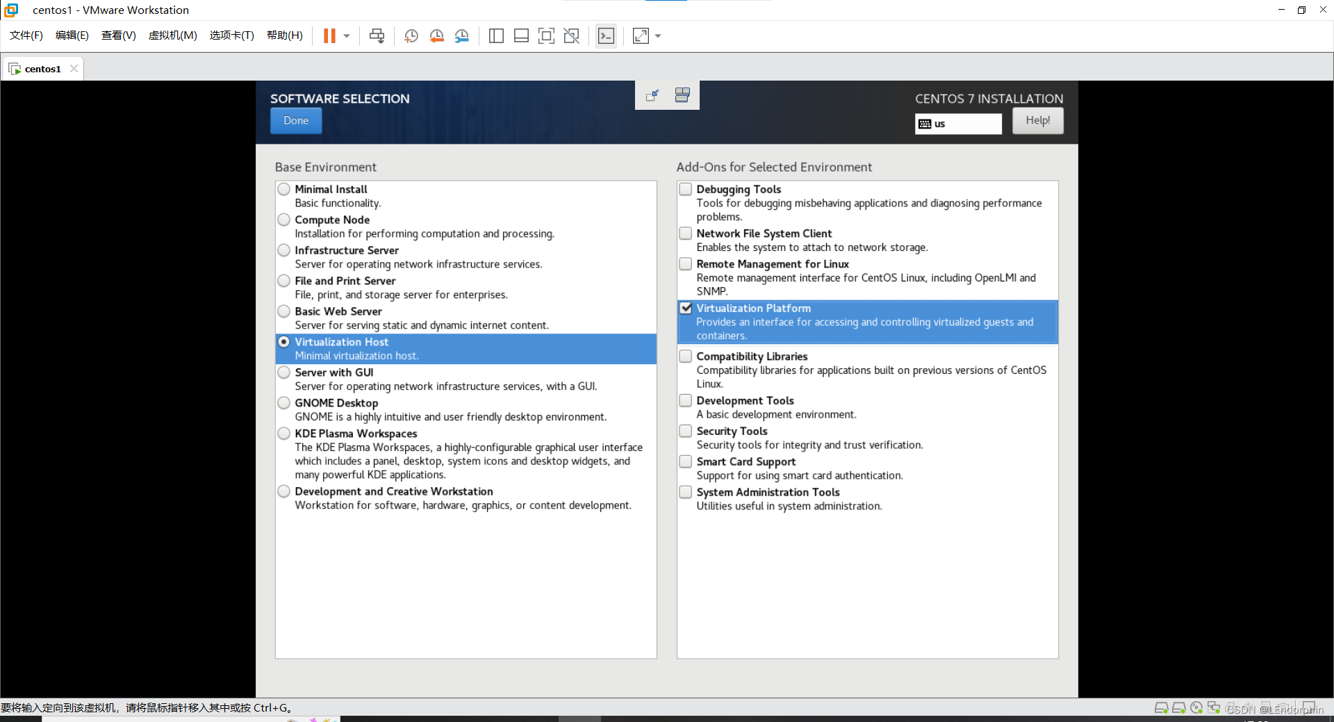Click the us keyboard layout field

tap(958, 124)
